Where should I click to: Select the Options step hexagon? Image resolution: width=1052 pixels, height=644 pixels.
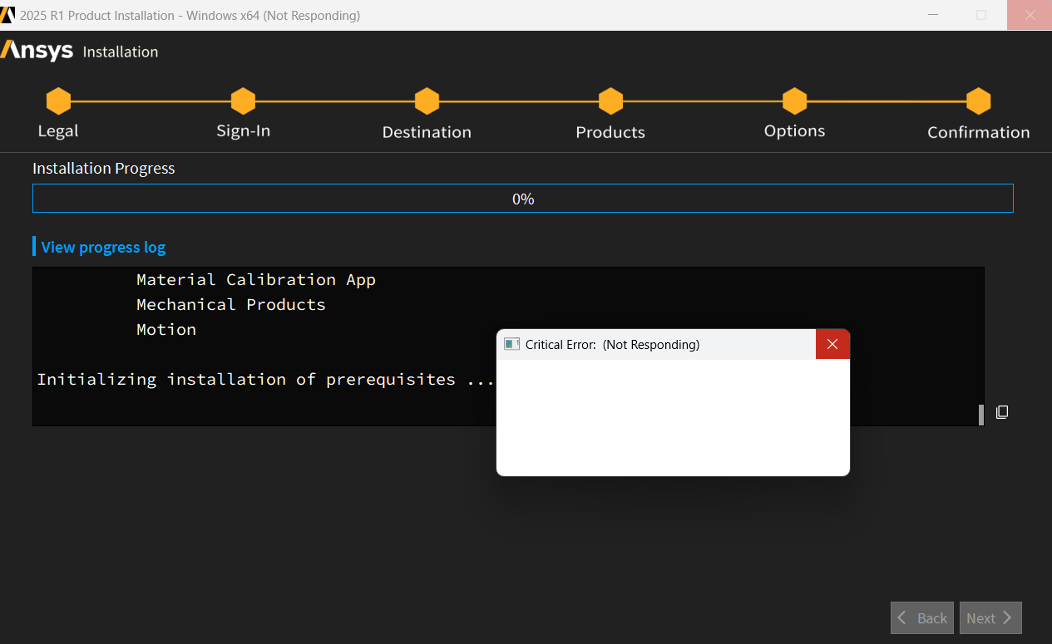pyautogui.click(x=794, y=101)
